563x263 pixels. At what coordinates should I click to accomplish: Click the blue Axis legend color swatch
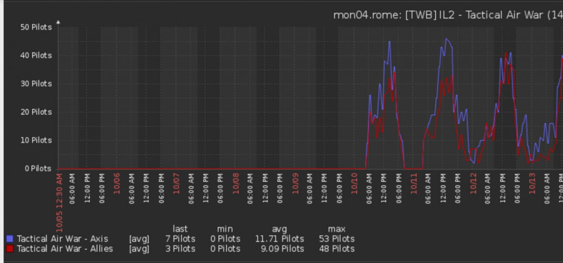[x=10, y=239]
